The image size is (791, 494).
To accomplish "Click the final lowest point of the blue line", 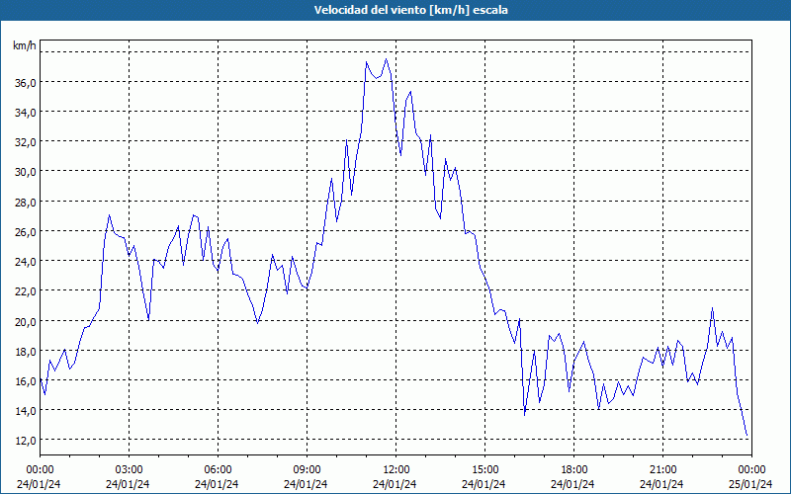I will 747,436.
